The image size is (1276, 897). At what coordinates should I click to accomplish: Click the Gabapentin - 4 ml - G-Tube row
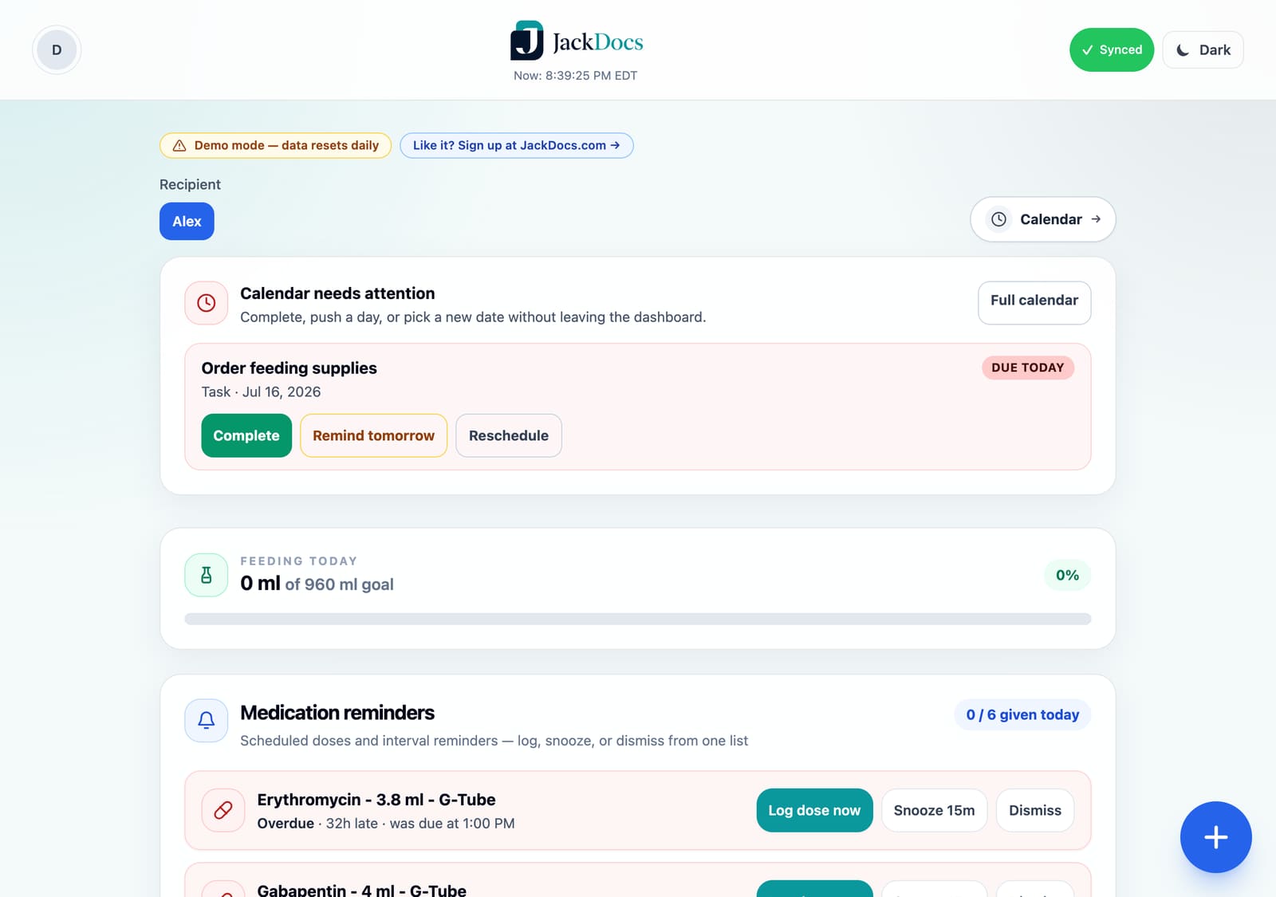click(637, 880)
